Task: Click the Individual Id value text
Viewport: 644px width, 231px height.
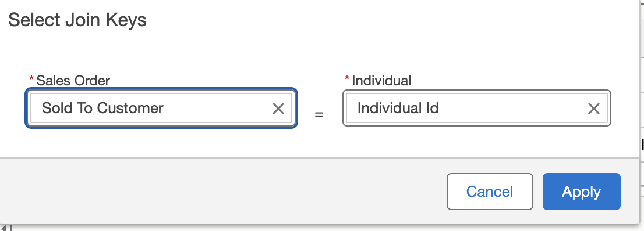Action: pyautogui.click(x=398, y=108)
